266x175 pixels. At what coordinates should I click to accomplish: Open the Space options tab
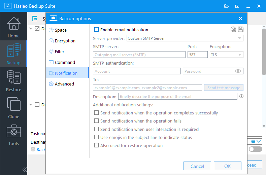tap(67, 30)
